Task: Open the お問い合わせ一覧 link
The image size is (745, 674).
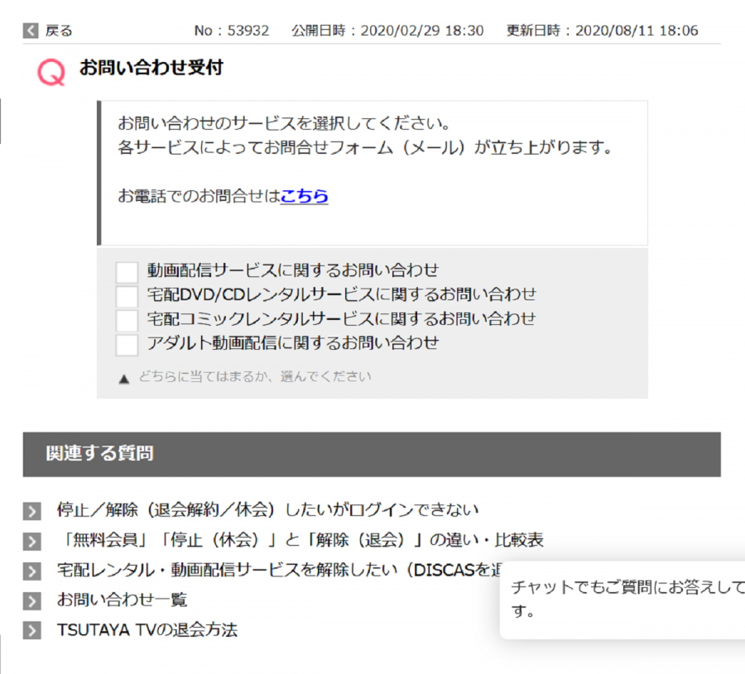Action: pyautogui.click(x=123, y=600)
